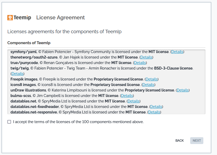Open Details link for datatables.net-fixedheader
The height and width of the screenshot is (155, 217).
(x=156, y=107)
